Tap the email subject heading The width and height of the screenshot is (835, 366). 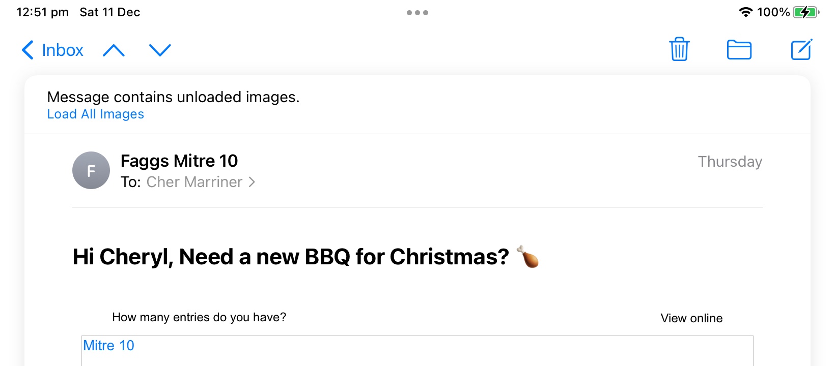(x=291, y=257)
